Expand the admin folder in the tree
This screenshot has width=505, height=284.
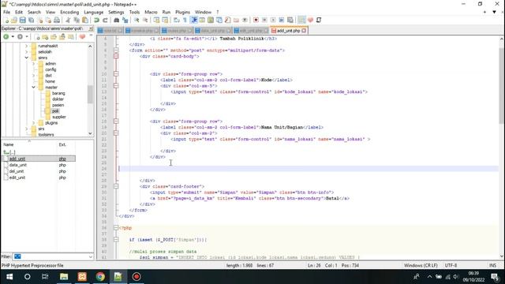pyautogui.click(x=33, y=64)
